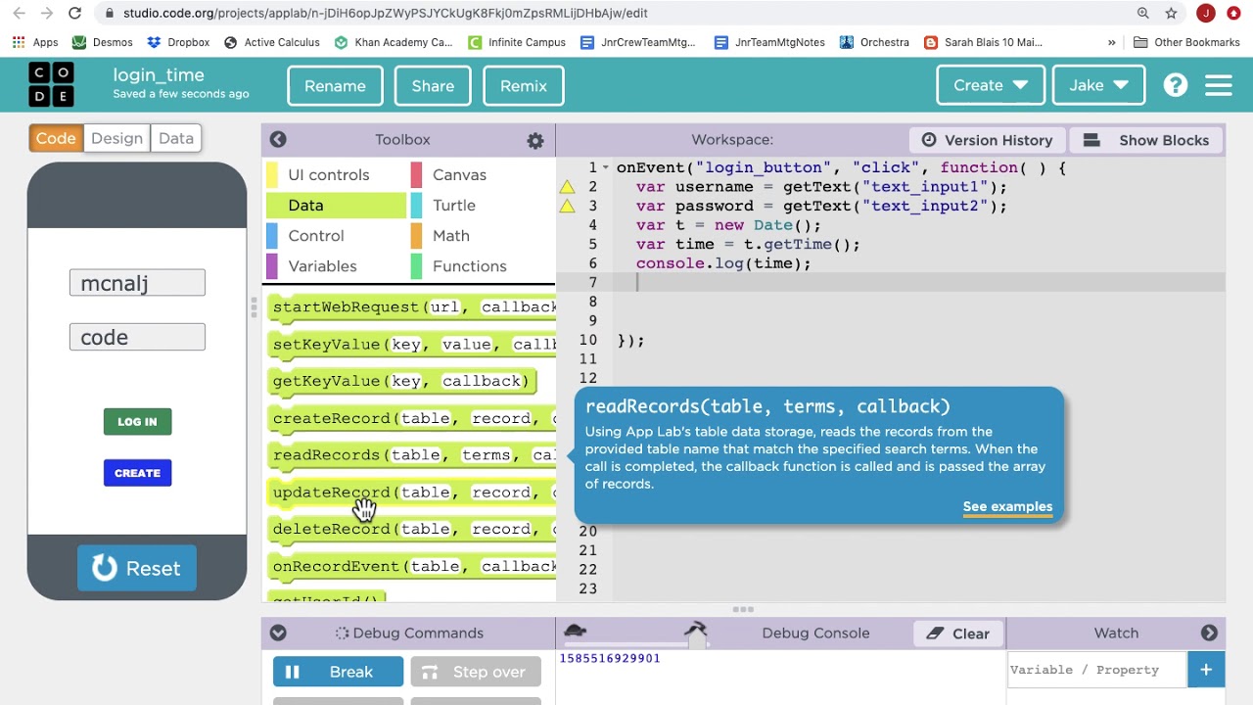1253x705 pixels.
Task: Clear the Debug Console
Action: pyautogui.click(x=958, y=634)
